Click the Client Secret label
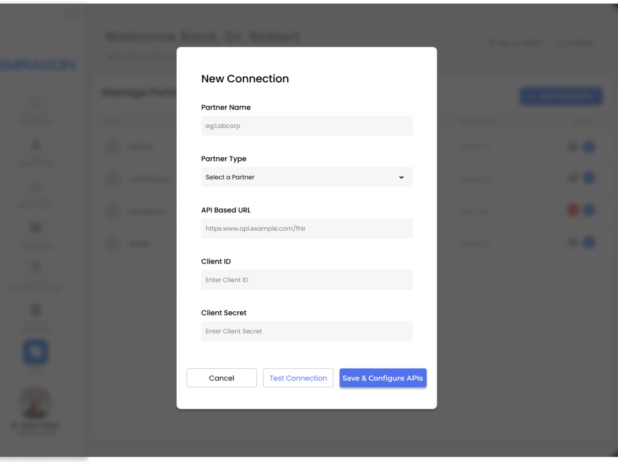Screen dimensions: 618x464 point(224,312)
